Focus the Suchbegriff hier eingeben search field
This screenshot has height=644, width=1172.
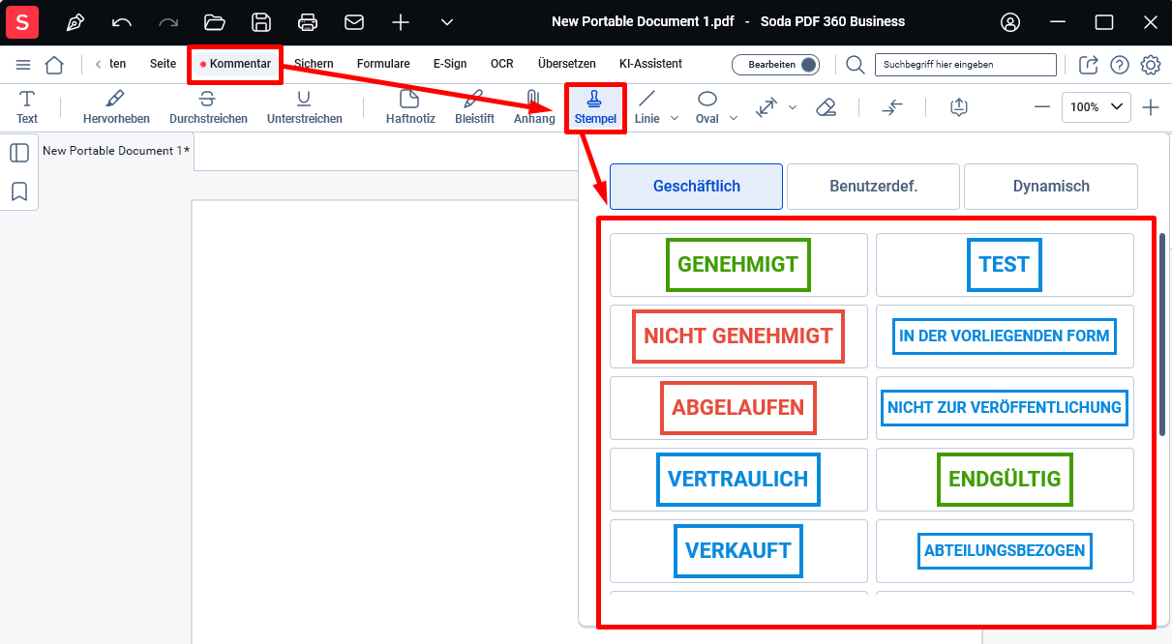pos(965,65)
